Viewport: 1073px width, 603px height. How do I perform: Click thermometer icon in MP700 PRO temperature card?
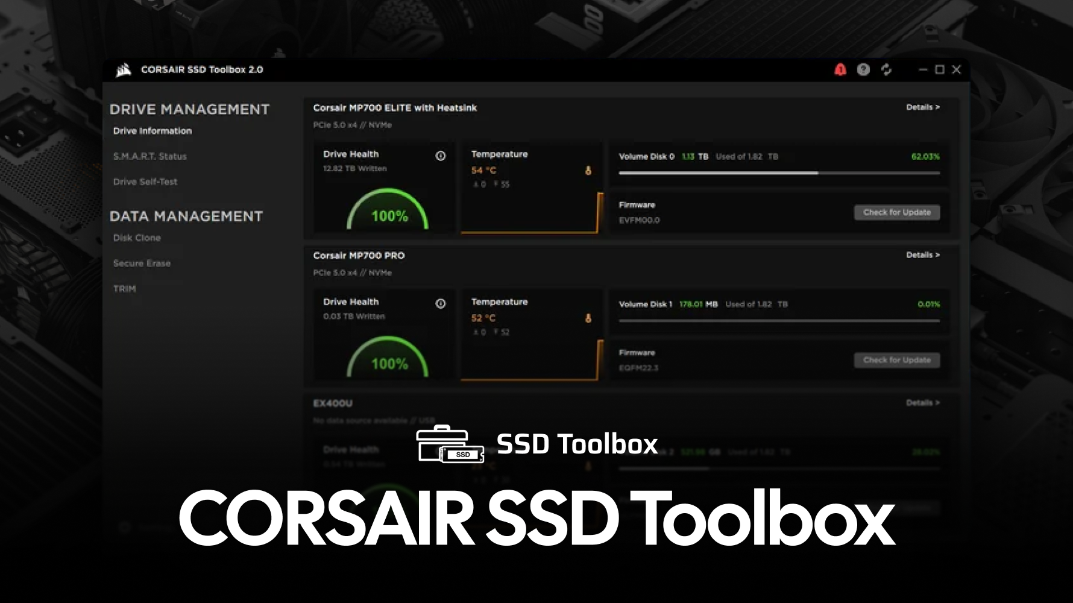tap(588, 318)
